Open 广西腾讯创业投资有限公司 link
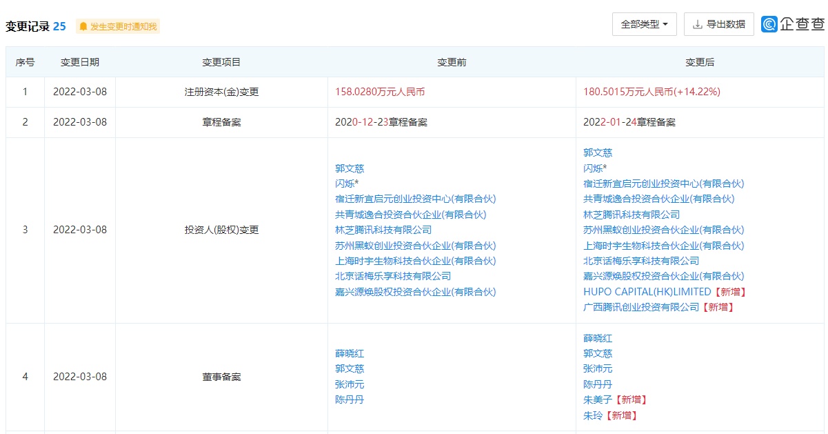 click(x=641, y=307)
